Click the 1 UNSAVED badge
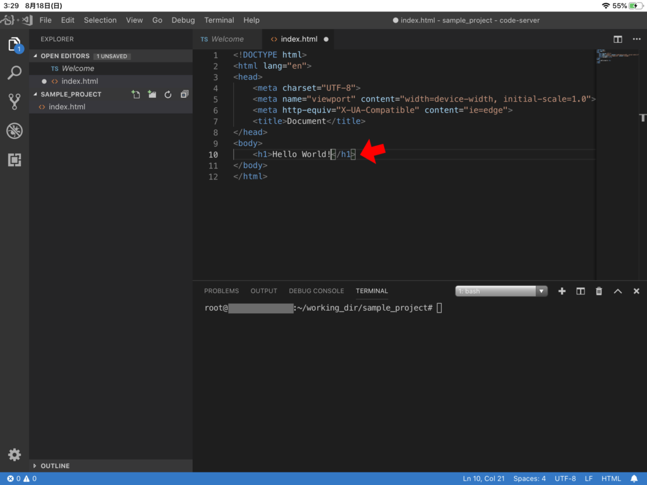647x485 pixels. click(112, 56)
